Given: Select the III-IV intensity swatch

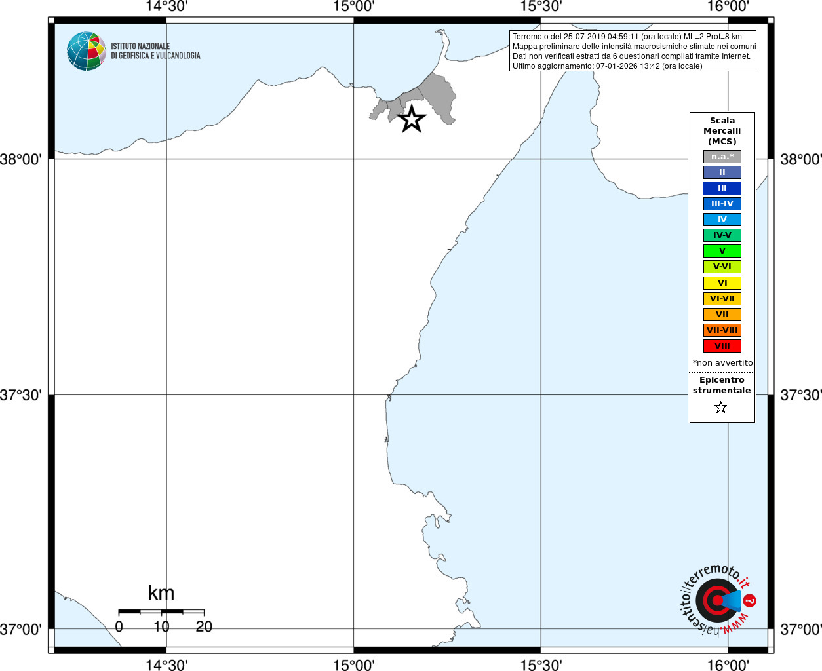Looking at the screenshot, I should pyautogui.click(x=722, y=204).
